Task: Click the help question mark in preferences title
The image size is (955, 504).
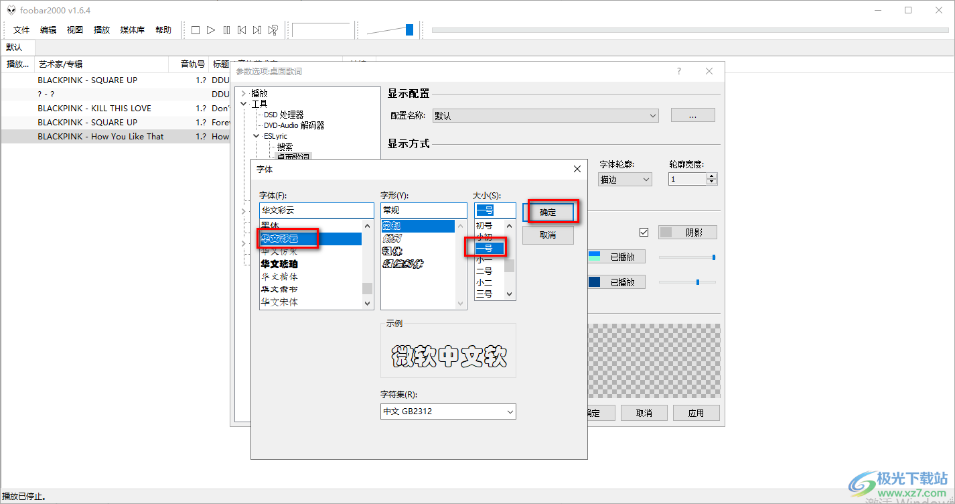Action: pyautogui.click(x=678, y=71)
